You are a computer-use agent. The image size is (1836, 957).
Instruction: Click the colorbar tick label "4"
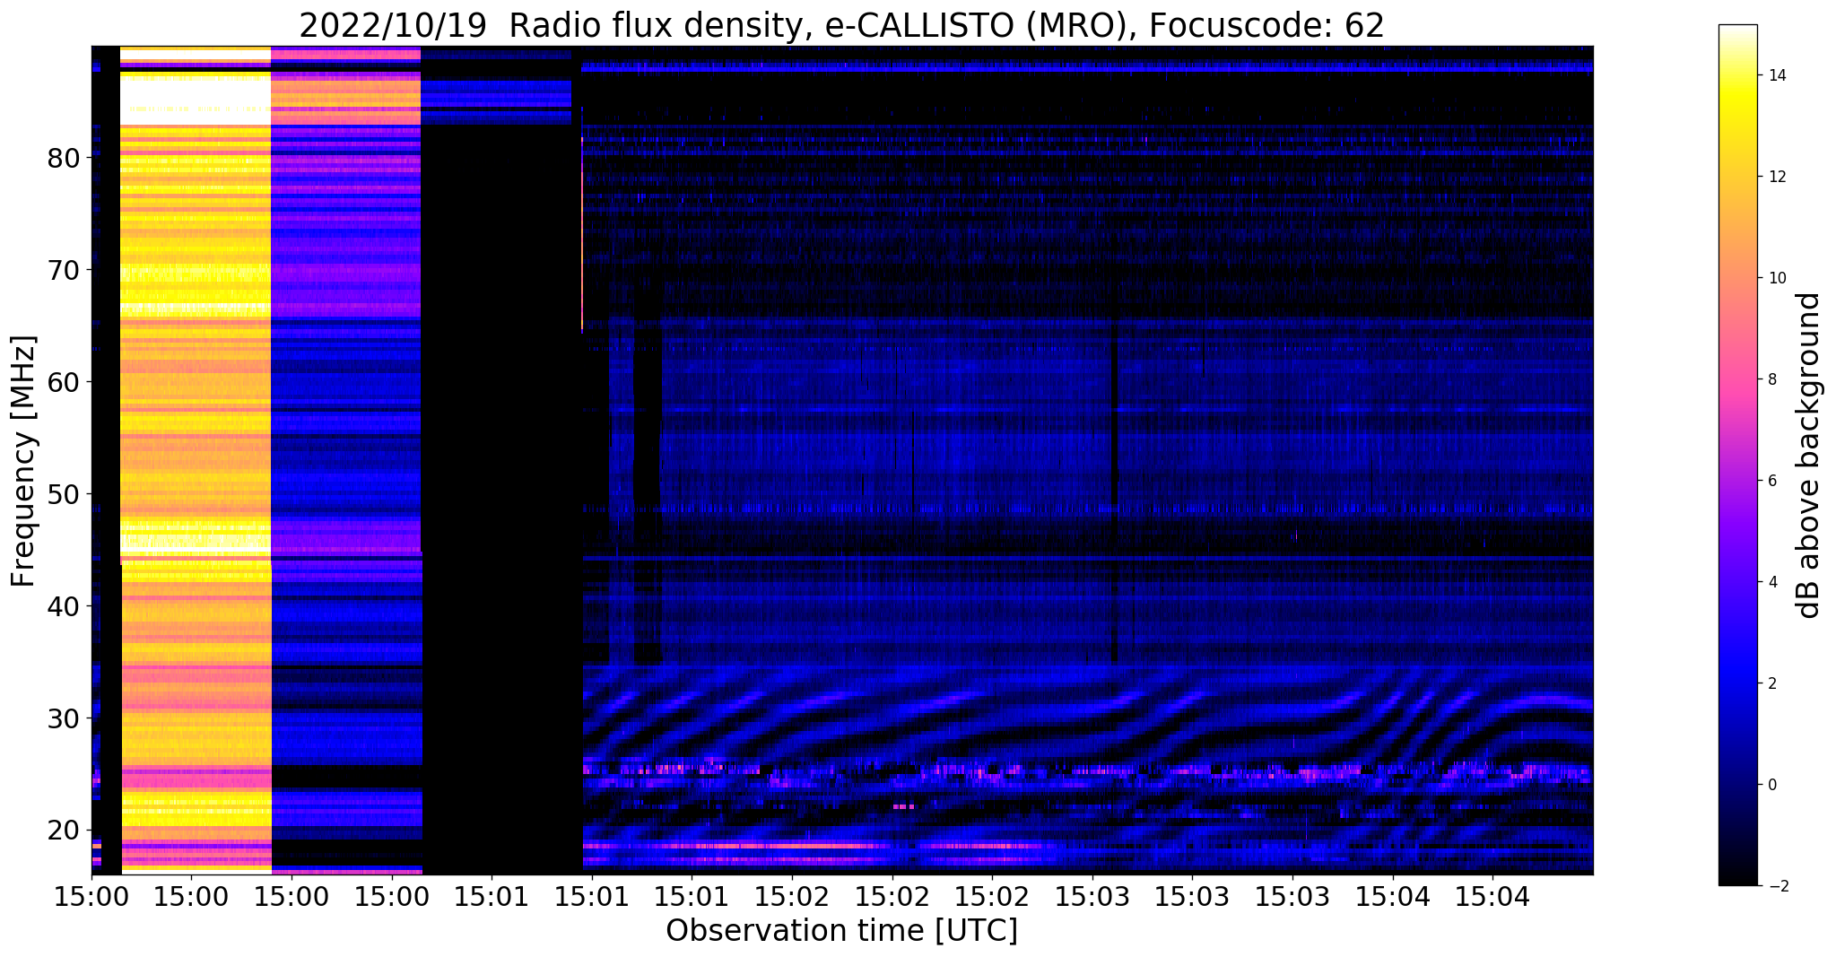(1771, 582)
